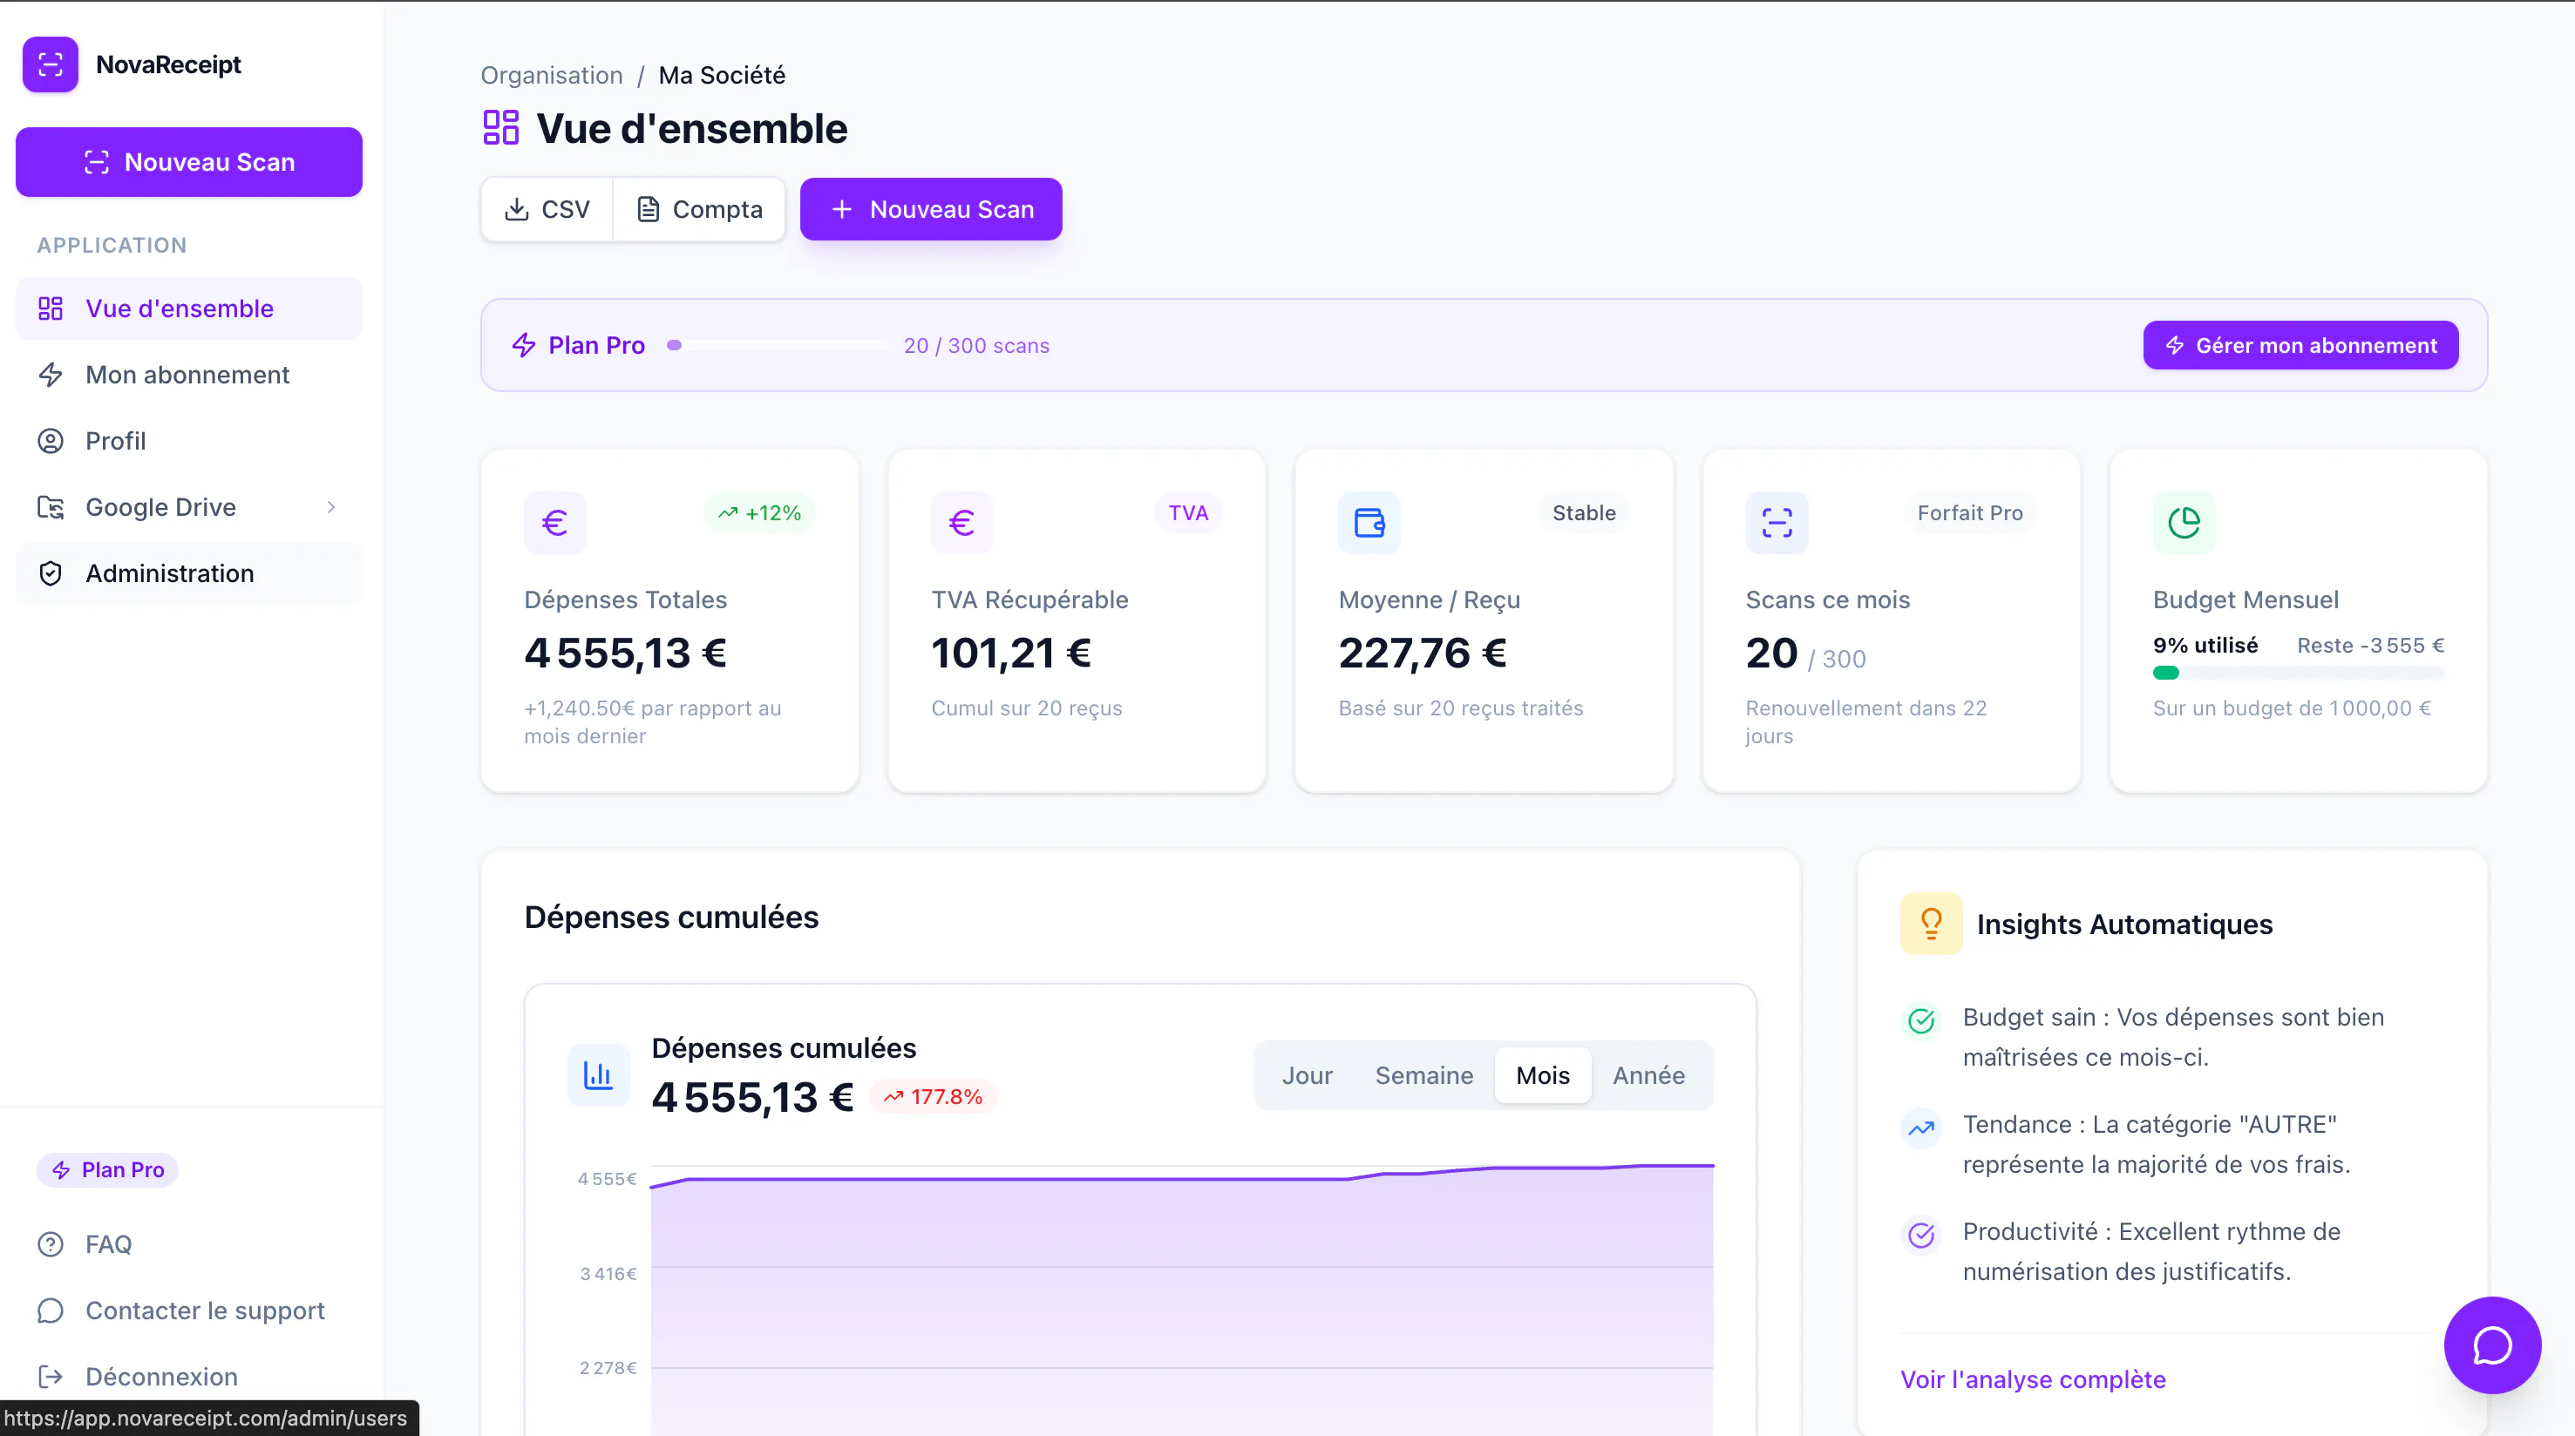Screen dimensions: 2575x1436
Task: Export data with the CSV button
Action: coord(547,210)
